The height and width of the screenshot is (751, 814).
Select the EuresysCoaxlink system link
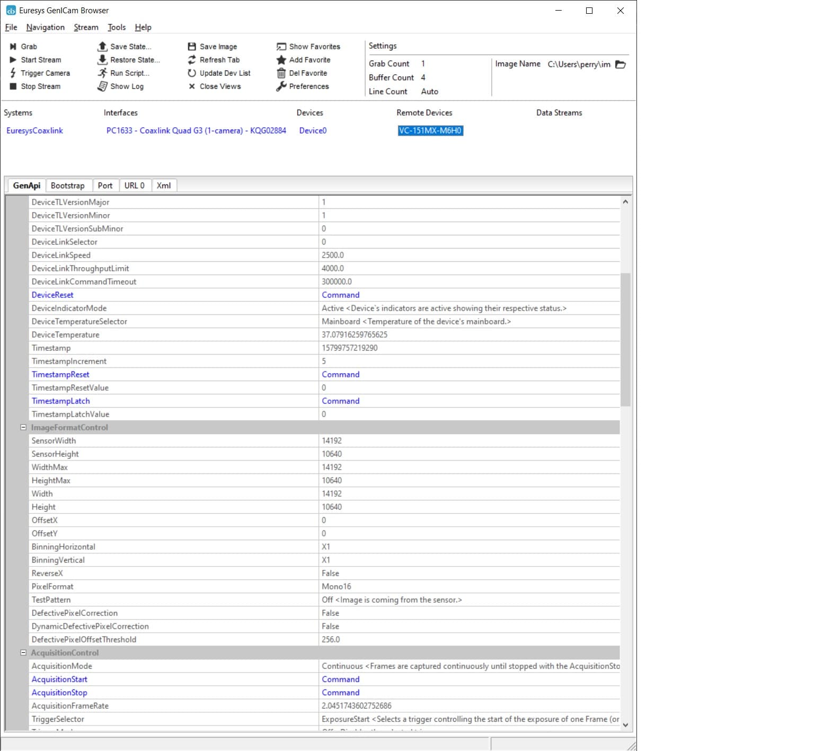tap(34, 130)
